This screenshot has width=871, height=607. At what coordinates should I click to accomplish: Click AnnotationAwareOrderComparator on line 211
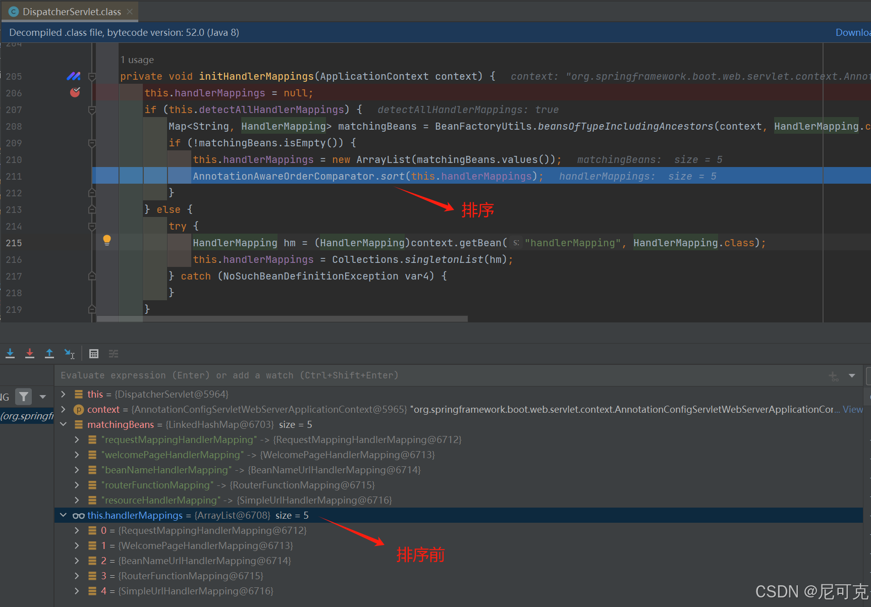tap(284, 176)
